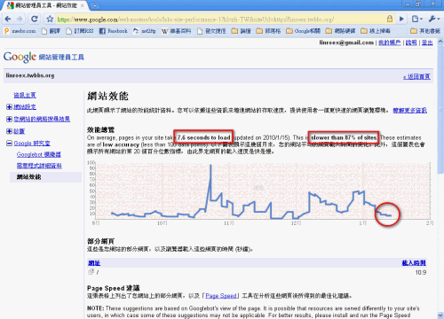The height and width of the screenshot is (319, 444).
Task: Open Googlebot 模擬器 in sidebar
Action: click(39, 154)
